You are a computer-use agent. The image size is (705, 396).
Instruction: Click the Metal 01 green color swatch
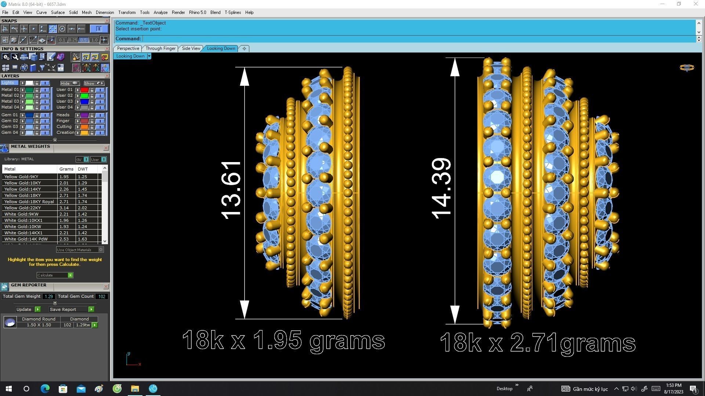[x=29, y=90]
